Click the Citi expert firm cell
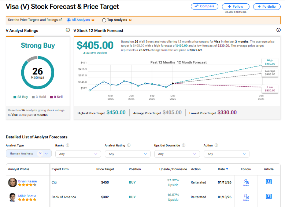Image resolution: width=285 pixels, height=207 pixels. coord(54,182)
